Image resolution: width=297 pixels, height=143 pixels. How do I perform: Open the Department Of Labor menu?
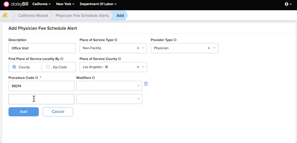(98, 4)
